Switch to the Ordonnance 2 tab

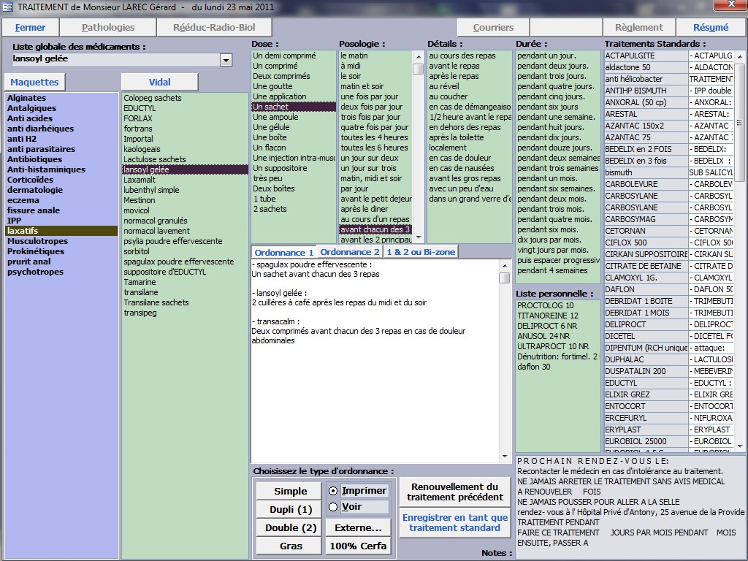(x=351, y=252)
